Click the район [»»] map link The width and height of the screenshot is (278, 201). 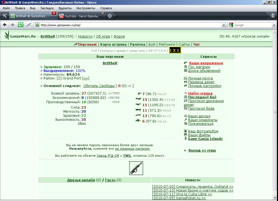(x=86, y=78)
